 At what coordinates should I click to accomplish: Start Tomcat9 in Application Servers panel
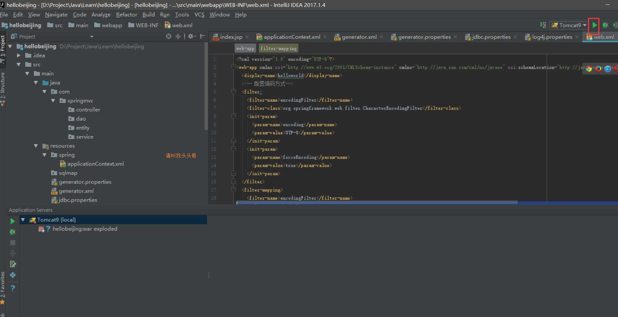tap(13, 221)
